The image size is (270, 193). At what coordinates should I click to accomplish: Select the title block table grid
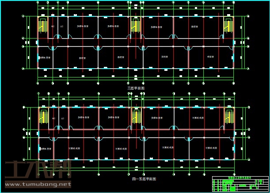click(x=240, y=185)
